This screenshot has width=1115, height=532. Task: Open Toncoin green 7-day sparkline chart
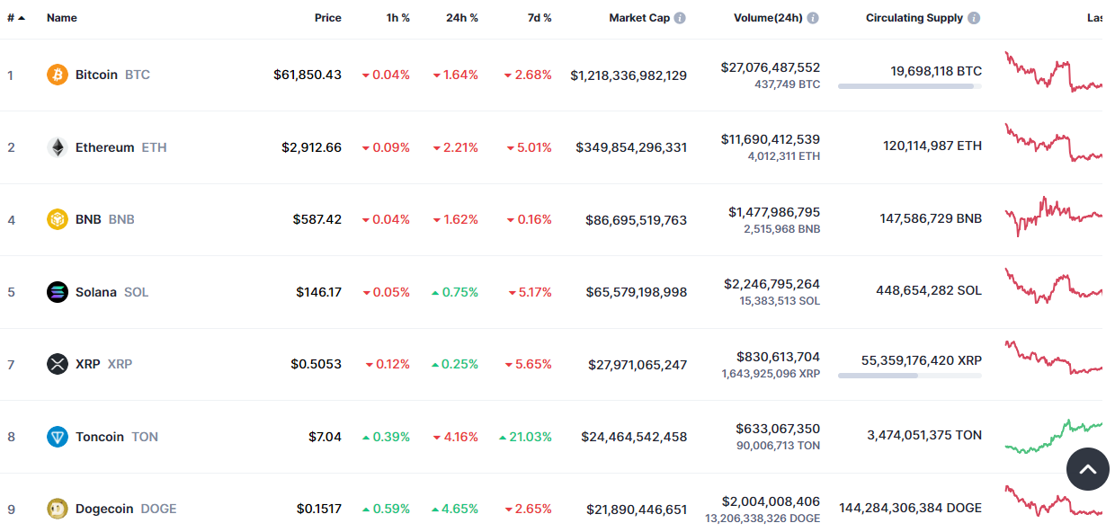point(1053,436)
